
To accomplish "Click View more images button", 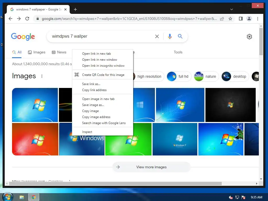I will (x=151, y=167).
